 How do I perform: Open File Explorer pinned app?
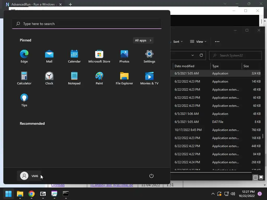(x=124, y=78)
